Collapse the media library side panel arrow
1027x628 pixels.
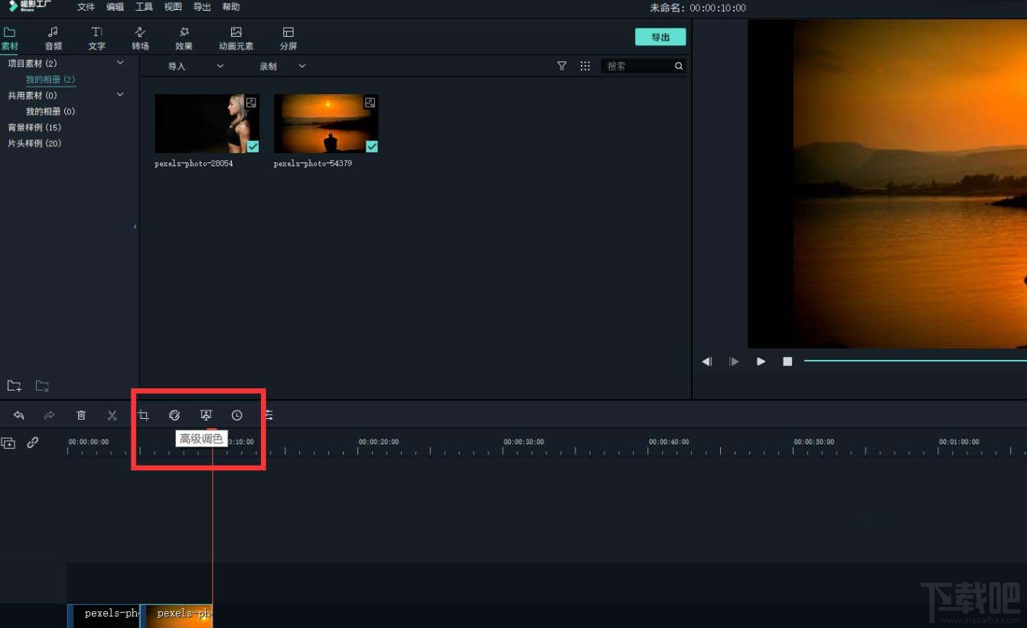(135, 227)
